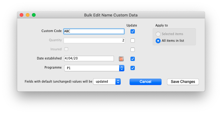The height and width of the screenshot is (114, 222).
Task: Uncheck the Date established update checkbox
Action: point(133,59)
